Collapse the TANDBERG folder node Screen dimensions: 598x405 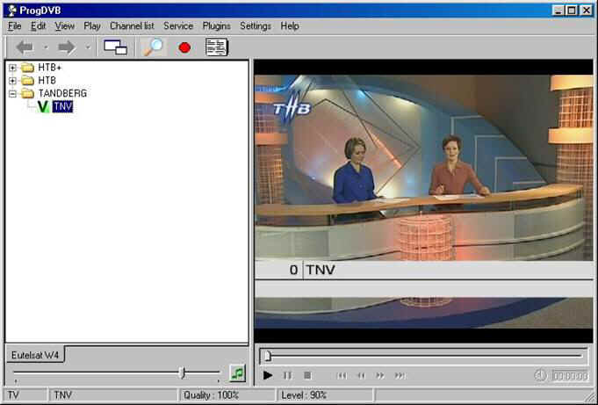click(12, 94)
